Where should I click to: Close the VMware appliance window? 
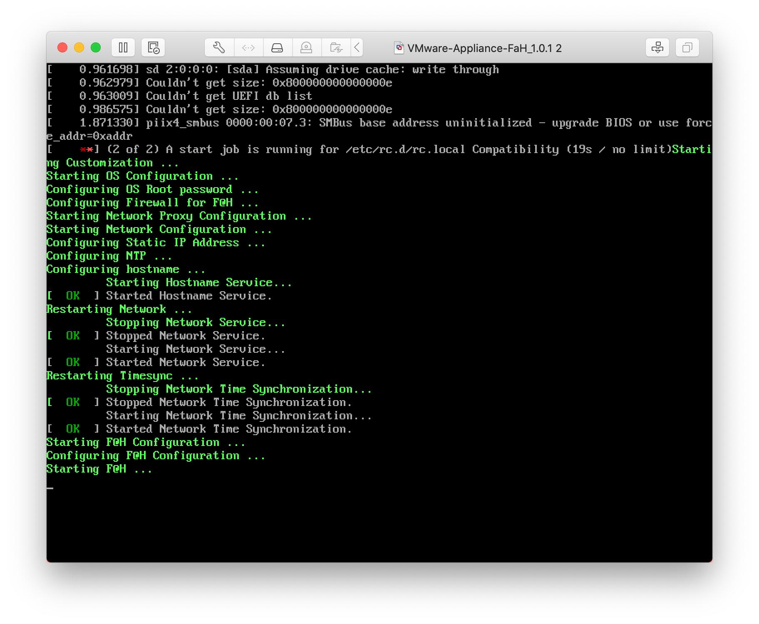[x=62, y=48]
